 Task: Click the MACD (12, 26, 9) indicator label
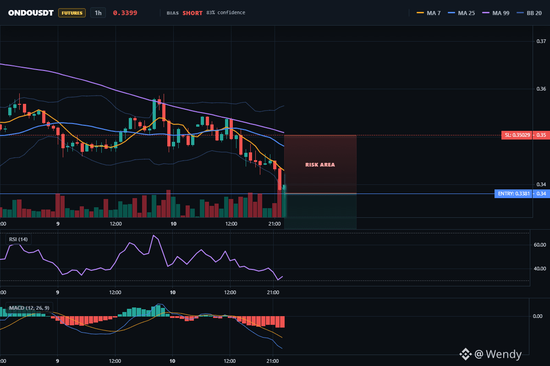(29, 308)
